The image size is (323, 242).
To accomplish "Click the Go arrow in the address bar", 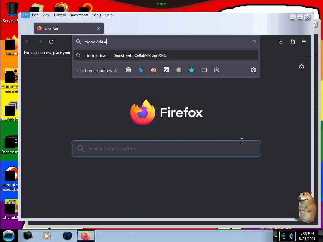I will (x=253, y=42).
